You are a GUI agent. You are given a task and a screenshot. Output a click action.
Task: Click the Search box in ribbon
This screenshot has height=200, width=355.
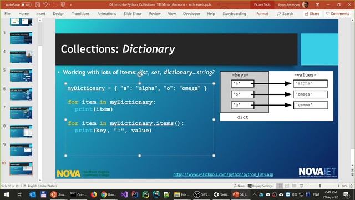(x=285, y=13)
